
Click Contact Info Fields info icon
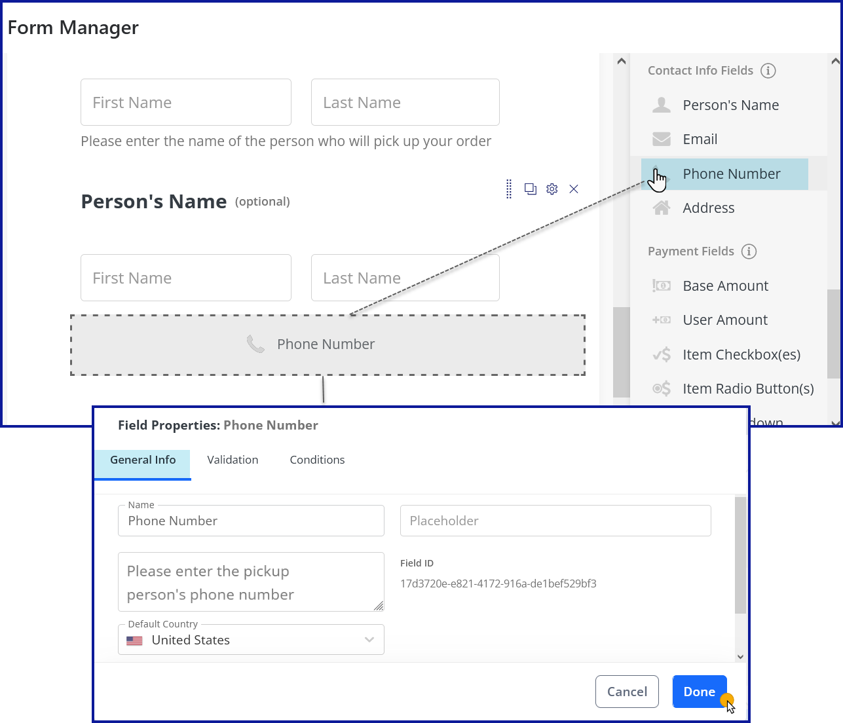tap(768, 71)
